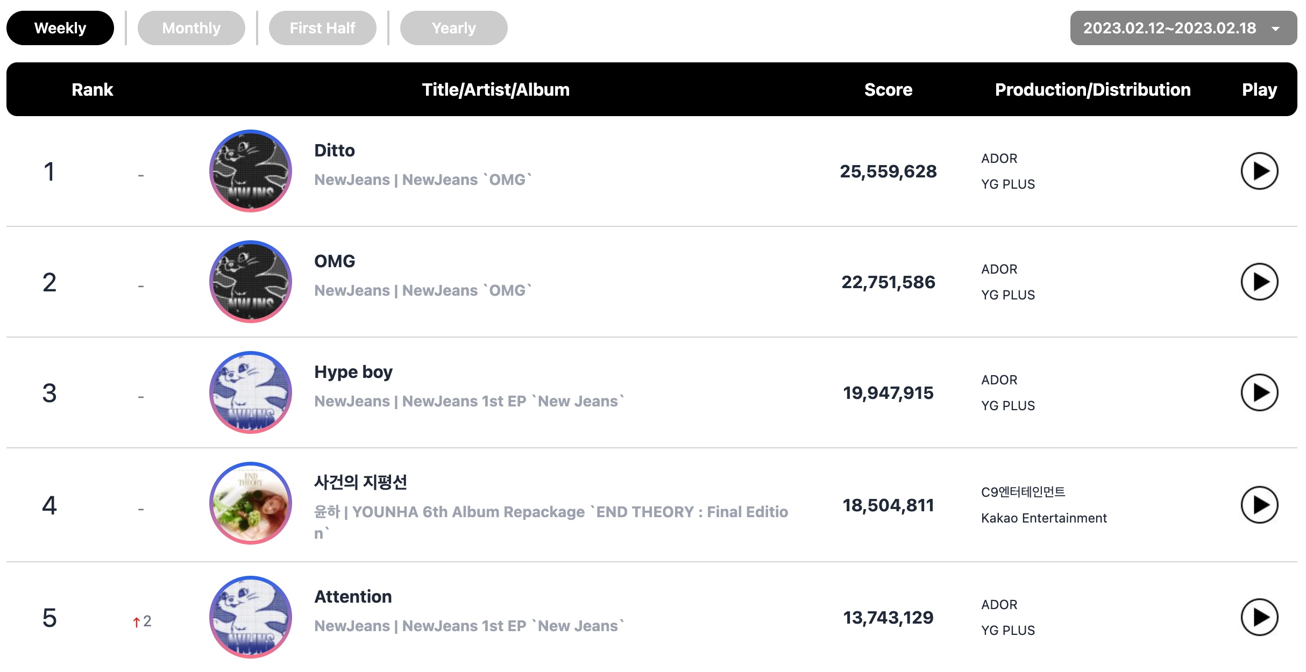Play the song Ditto
The width and height of the screenshot is (1306, 672).
point(1259,171)
